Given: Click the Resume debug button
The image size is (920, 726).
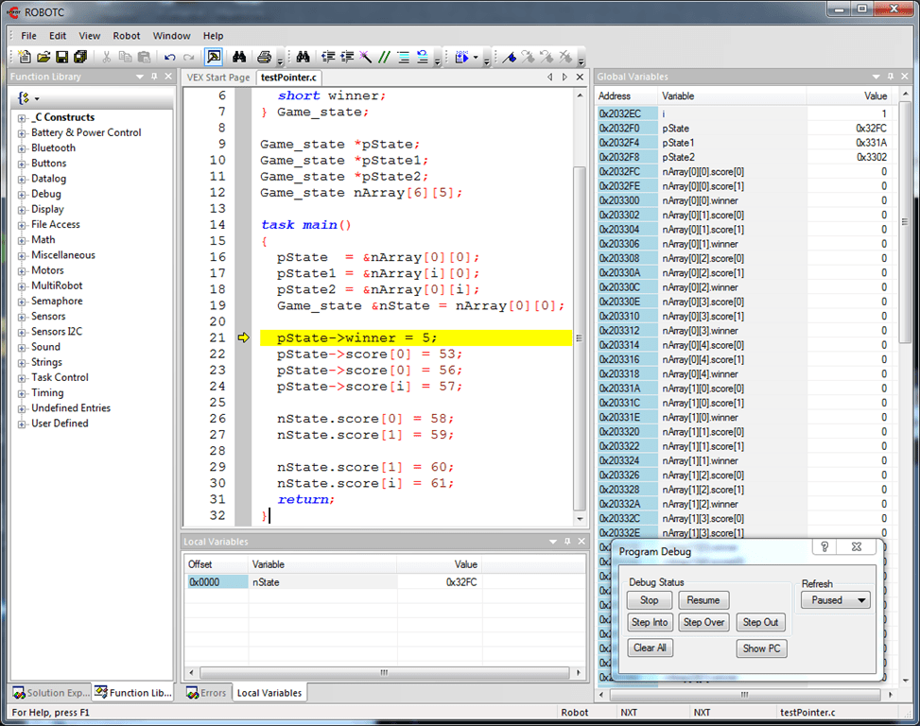Looking at the screenshot, I should [x=703, y=600].
